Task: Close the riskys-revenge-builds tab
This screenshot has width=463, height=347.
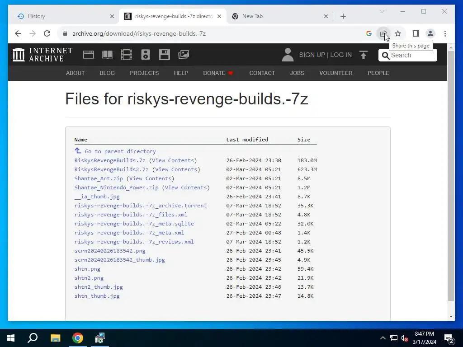Action: pyautogui.click(x=219, y=16)
